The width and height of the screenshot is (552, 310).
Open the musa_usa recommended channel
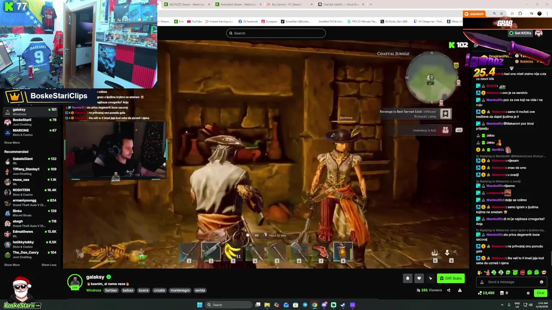[x=30, y=181]
